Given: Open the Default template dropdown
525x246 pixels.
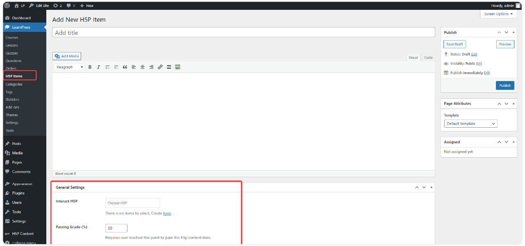Looking at the screenshot, I should 470,124.
